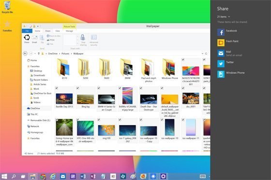This screenshot has width=271, height=180.
Task: Select Windows Phone share target
Action: (231, 74)
